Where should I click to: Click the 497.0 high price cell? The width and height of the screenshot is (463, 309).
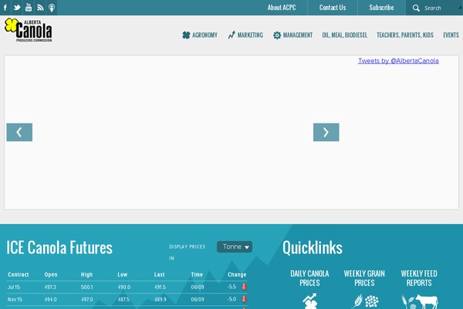click(x=86, y=299)
